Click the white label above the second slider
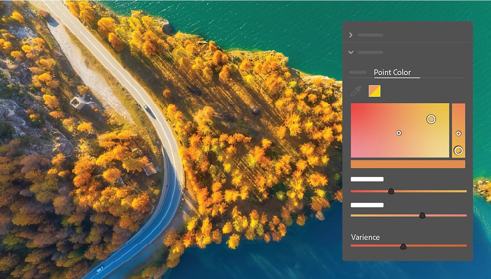The width and height of the screenshot is (491, 279). pyautogui.click(x=367, y=205)
